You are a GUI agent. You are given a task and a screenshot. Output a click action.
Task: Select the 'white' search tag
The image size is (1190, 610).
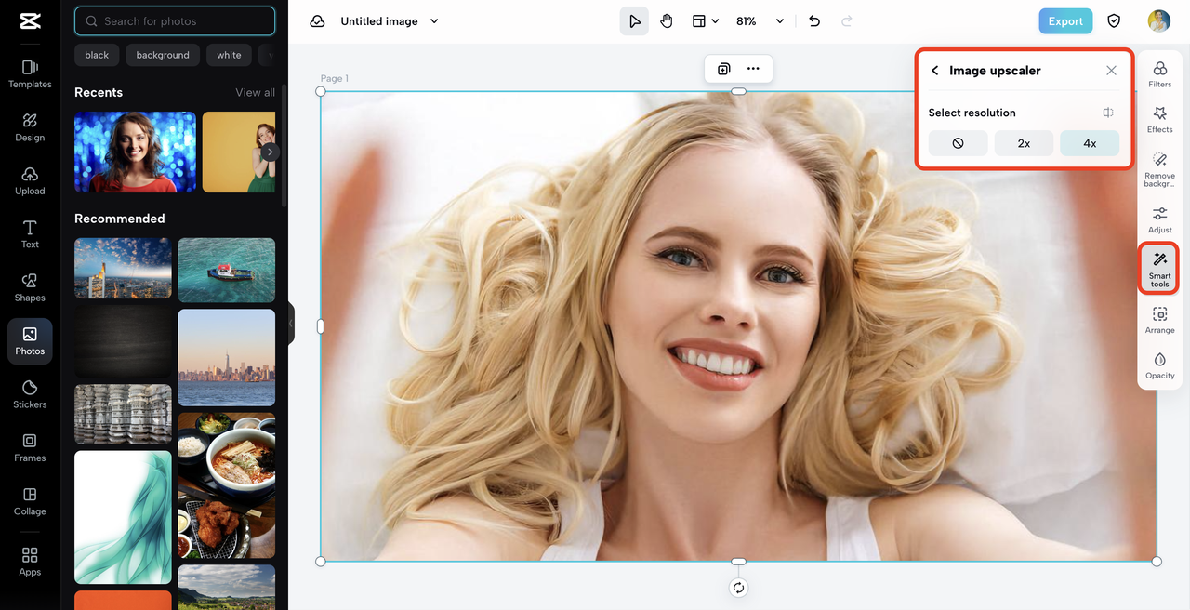pos(229,55)
